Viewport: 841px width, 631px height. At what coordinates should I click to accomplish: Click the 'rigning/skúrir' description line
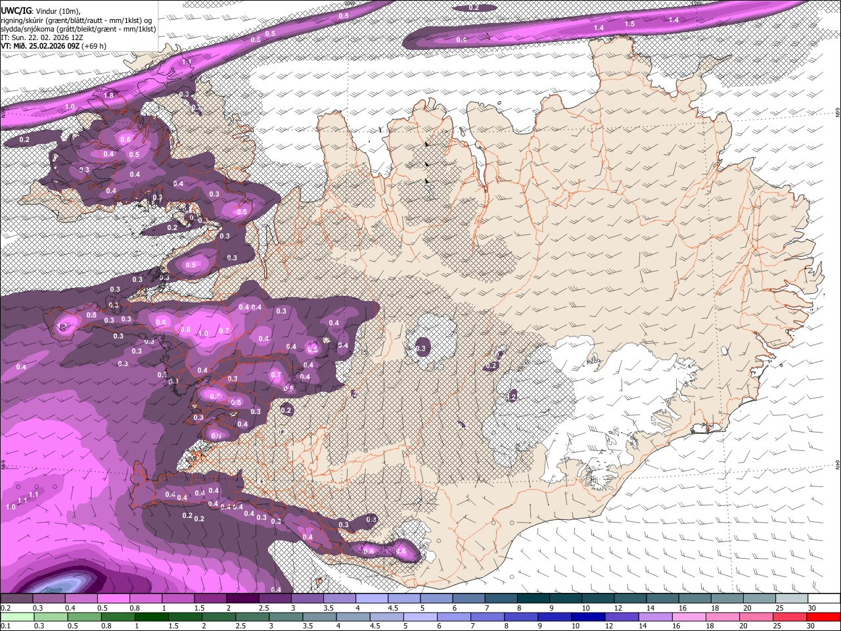pyautogui.click(x=76, y=20)
